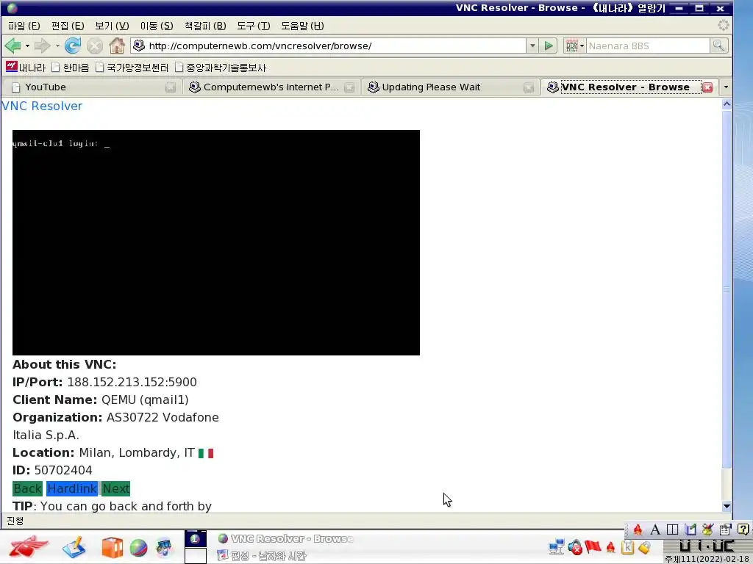Open the 도움말 (H) menu
This screenshot has width=753, height=564.
[302, 26]
